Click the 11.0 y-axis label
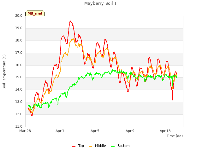This screenshot has height=152, width=202. (x=19, y=126)
